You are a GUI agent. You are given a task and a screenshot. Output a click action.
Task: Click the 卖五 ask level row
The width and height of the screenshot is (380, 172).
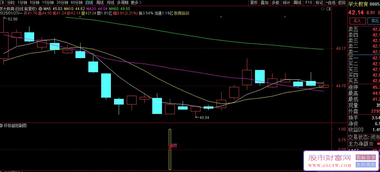[364, 30]
